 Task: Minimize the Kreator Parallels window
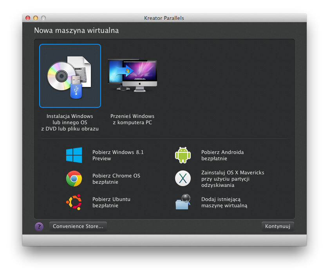click(36, 18)
